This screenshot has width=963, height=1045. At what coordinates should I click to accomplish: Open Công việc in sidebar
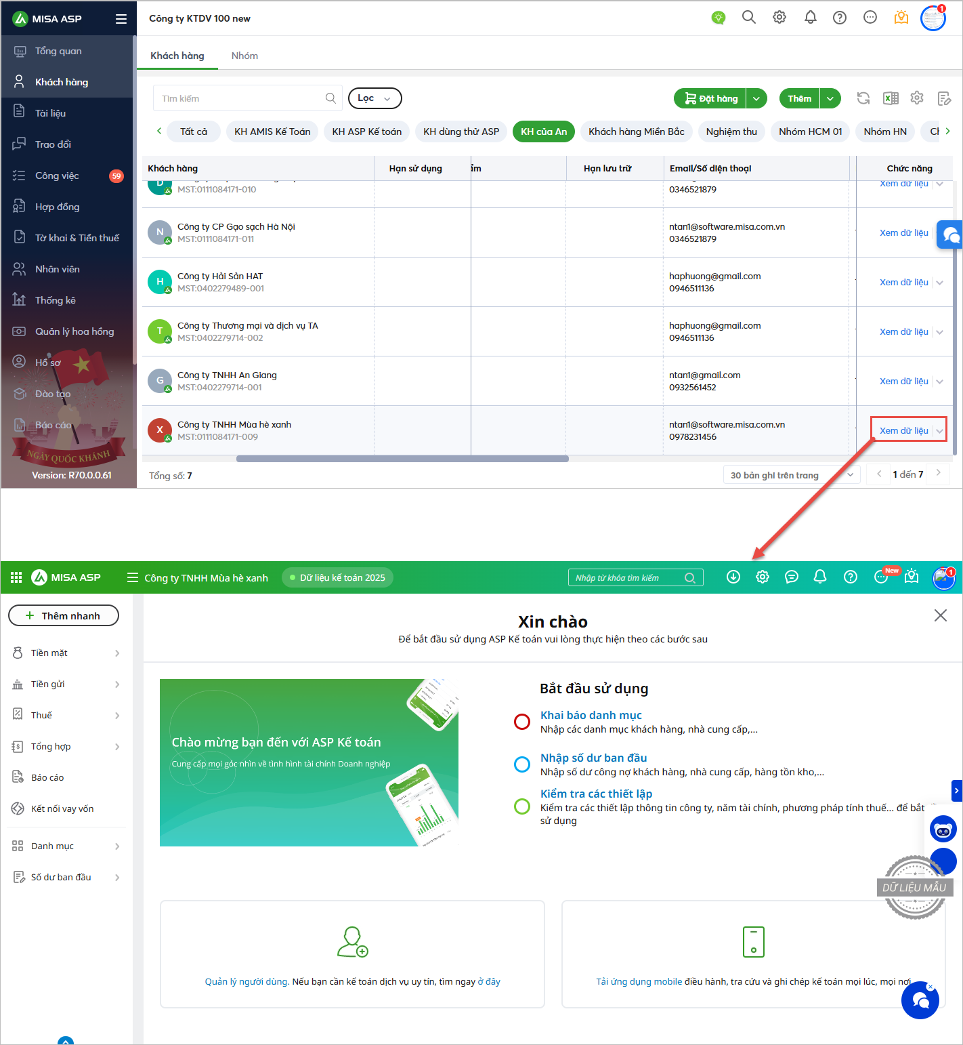[68, 176]
